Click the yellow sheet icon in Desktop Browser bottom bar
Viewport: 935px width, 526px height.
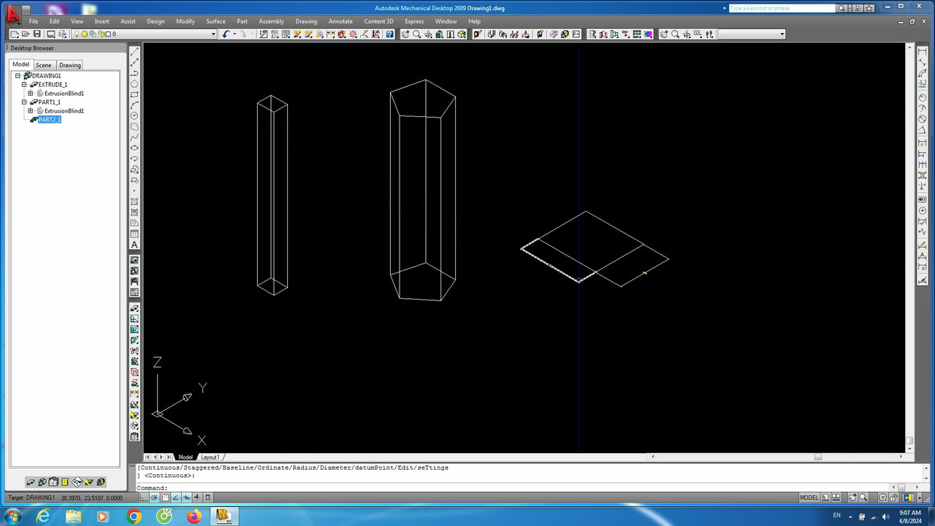point(65,481)
